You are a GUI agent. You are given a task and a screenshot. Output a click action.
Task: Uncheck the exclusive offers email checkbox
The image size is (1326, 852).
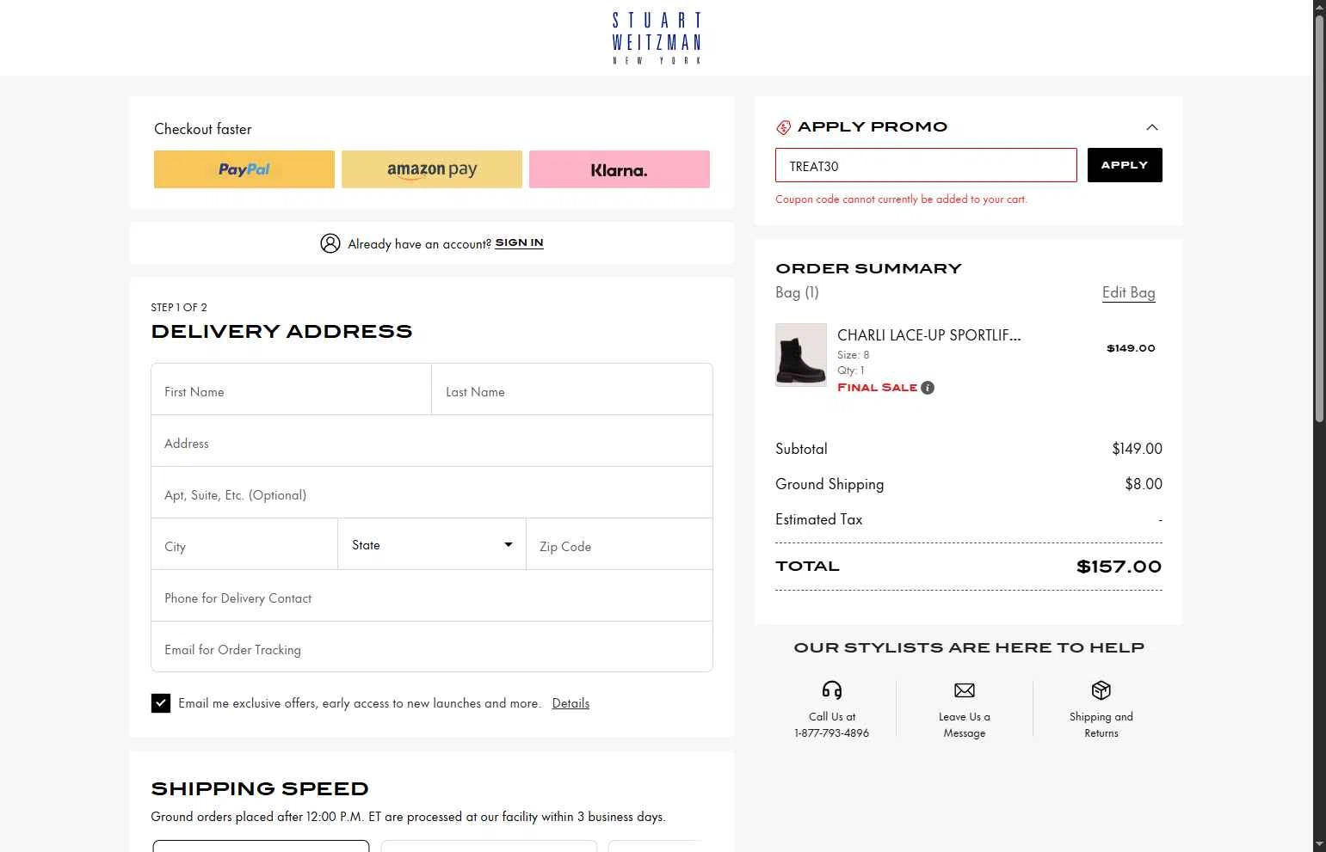tap(161, 703)
